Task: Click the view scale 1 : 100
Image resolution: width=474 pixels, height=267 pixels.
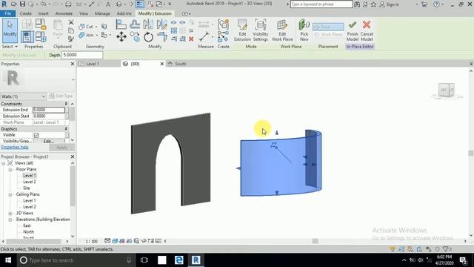Action: [91, 241]
